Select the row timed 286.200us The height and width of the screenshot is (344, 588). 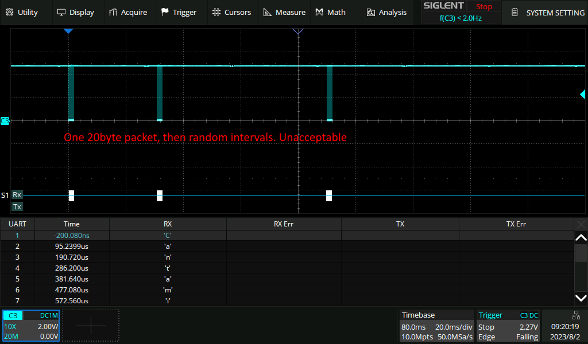click(x=287, y=268)
